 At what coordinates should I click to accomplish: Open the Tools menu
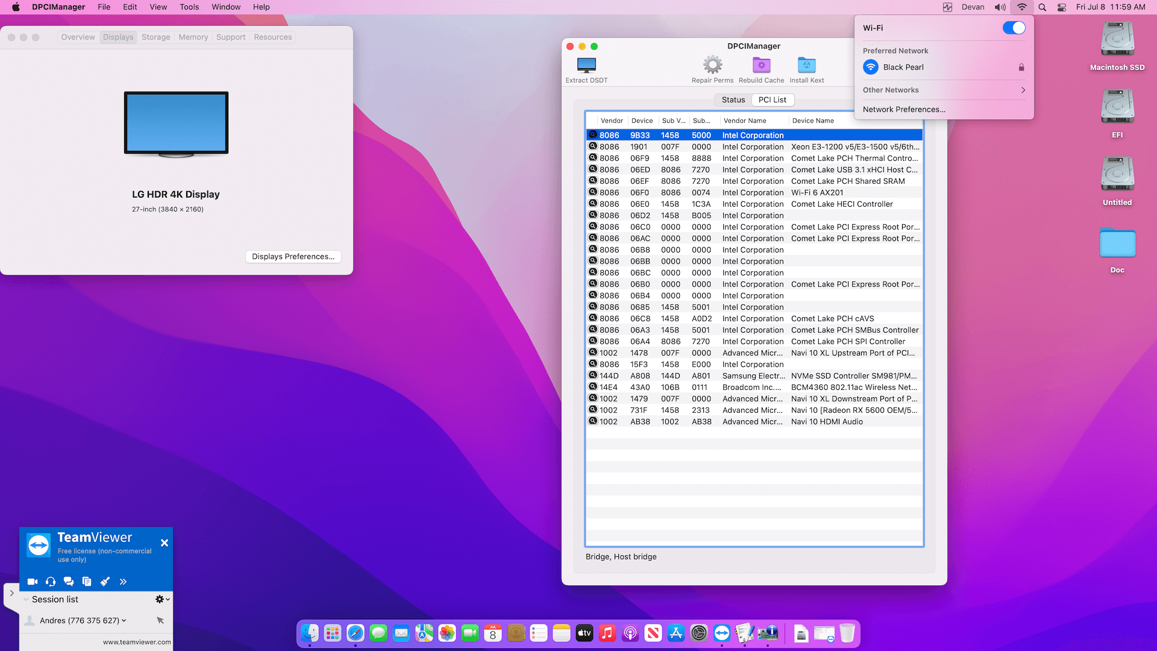[189, 7]
